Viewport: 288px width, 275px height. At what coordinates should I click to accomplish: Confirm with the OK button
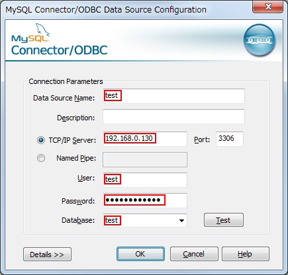tap(140, 254)
